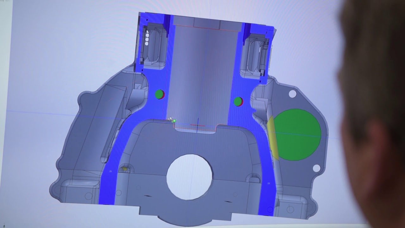Select the large white circular bore hole
The width and height of the screenshot is (405, 228).
point(190,177)
